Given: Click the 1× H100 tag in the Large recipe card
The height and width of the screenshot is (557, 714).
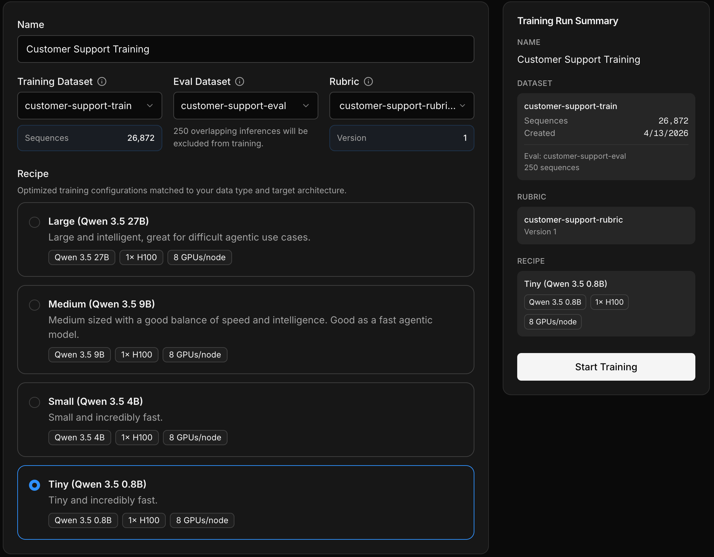Looking at the screenshot, I should (141, 257).
